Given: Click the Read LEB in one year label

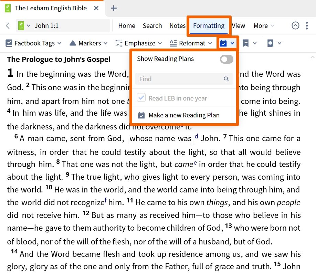Looking at the screenshot, I should pos(178,98).
